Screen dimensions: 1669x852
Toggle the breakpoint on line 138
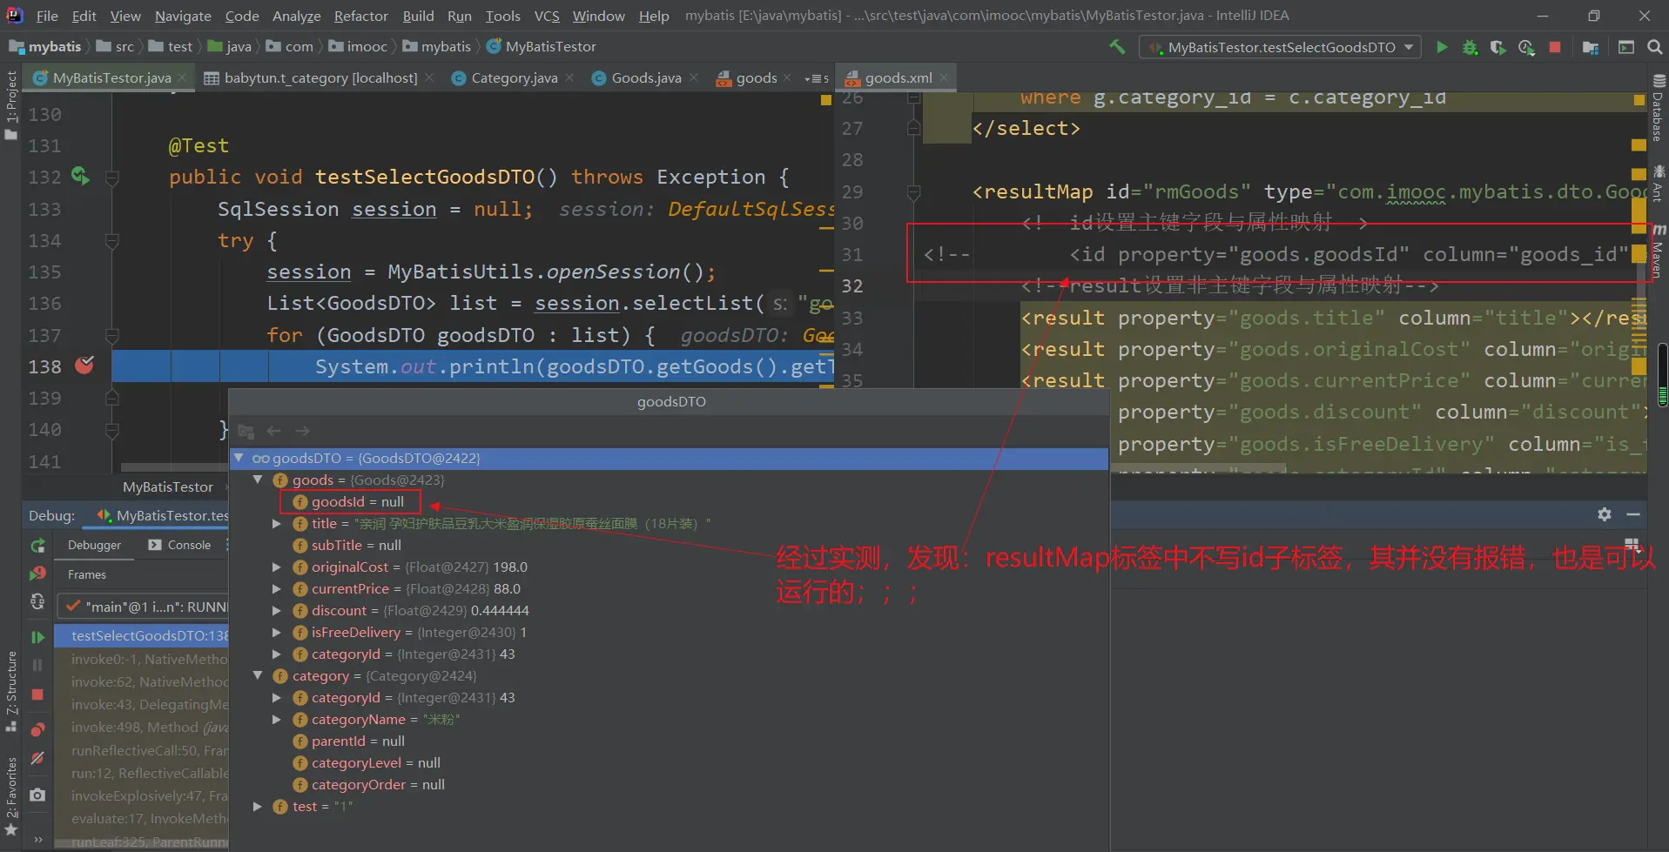click(x=84, y=366)
